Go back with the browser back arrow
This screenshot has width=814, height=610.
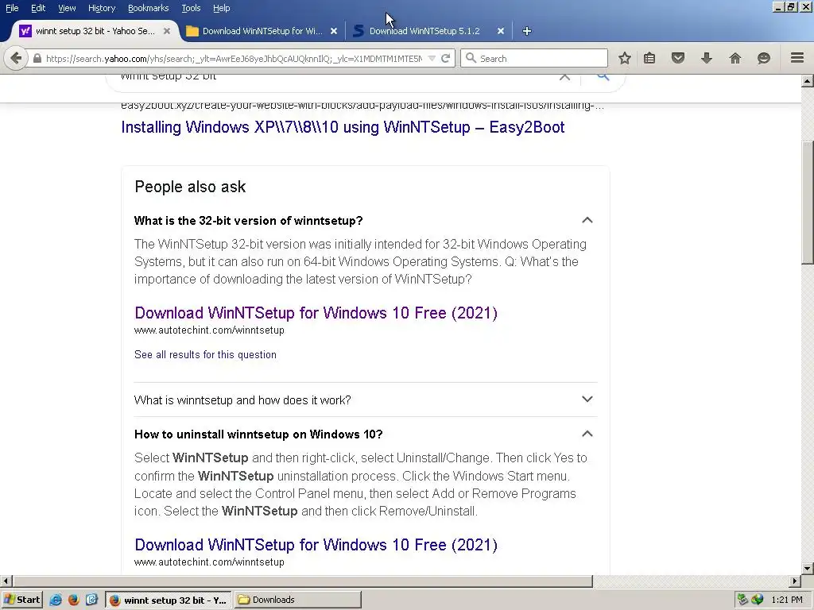pos(16,58)
